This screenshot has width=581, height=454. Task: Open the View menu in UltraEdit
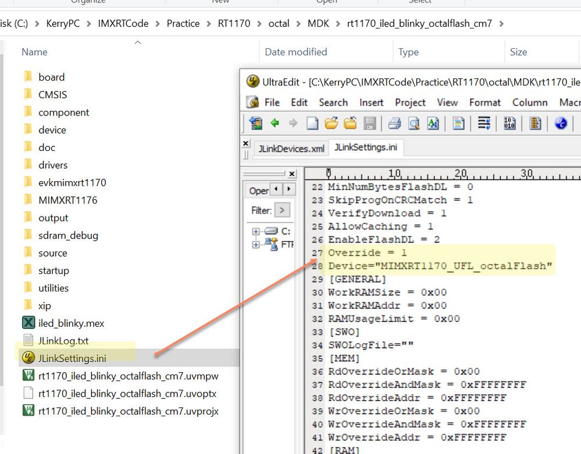(x=447, y=103)
